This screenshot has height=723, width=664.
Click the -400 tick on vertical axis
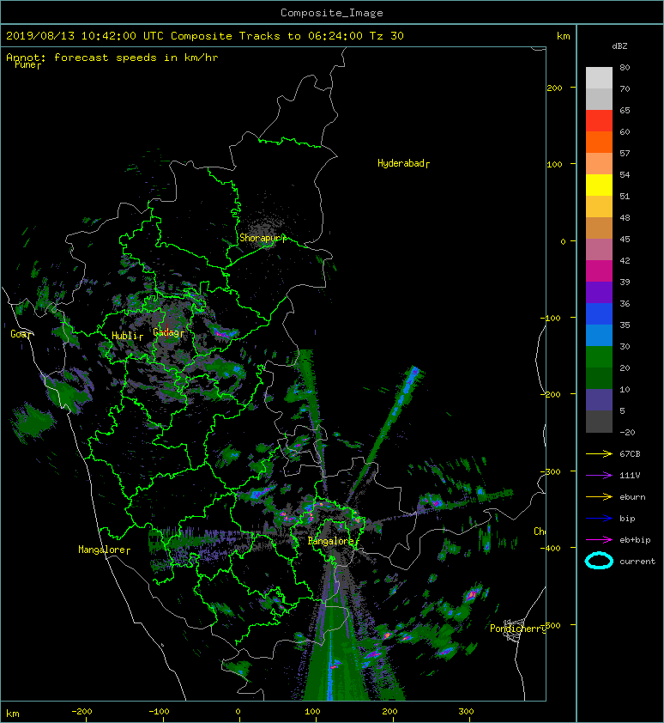[550, 548]
